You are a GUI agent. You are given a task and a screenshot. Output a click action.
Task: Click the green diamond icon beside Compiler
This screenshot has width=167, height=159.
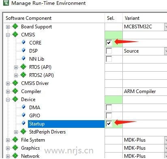coord(15,91)
